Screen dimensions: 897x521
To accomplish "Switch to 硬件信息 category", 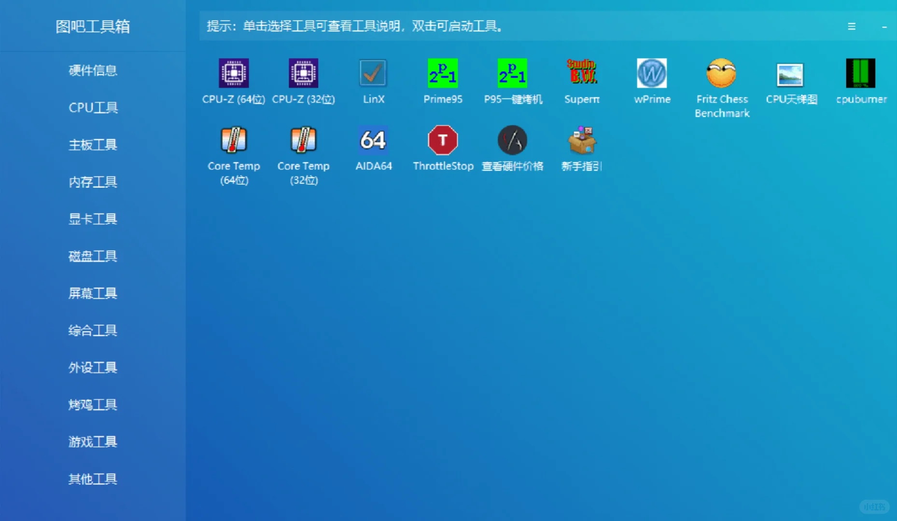I will pyautogui.click(x=93, y=70).
